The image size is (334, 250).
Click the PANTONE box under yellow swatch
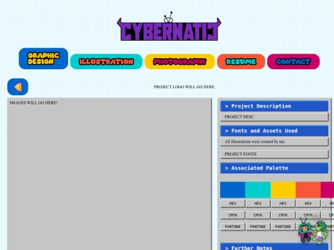283,227
